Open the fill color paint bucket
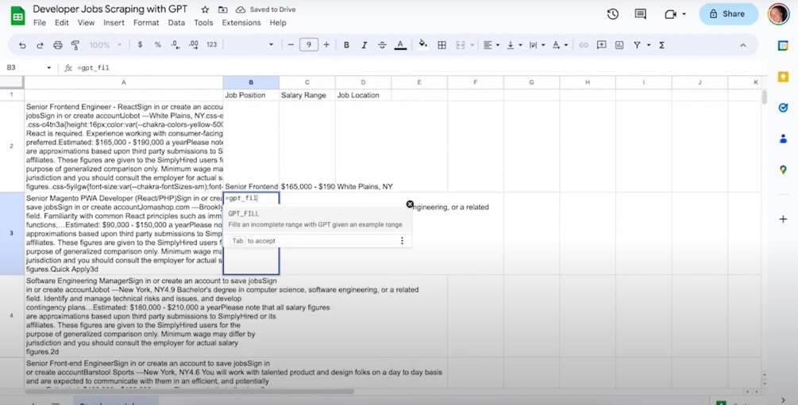Screen dimensions: 798x405 point(422,44)
